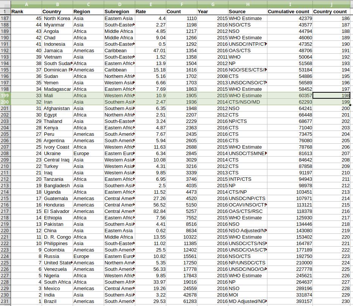This screenshot has width=353, height=306.
Task: Click the Country count header cell
Action: coord(331,12)
